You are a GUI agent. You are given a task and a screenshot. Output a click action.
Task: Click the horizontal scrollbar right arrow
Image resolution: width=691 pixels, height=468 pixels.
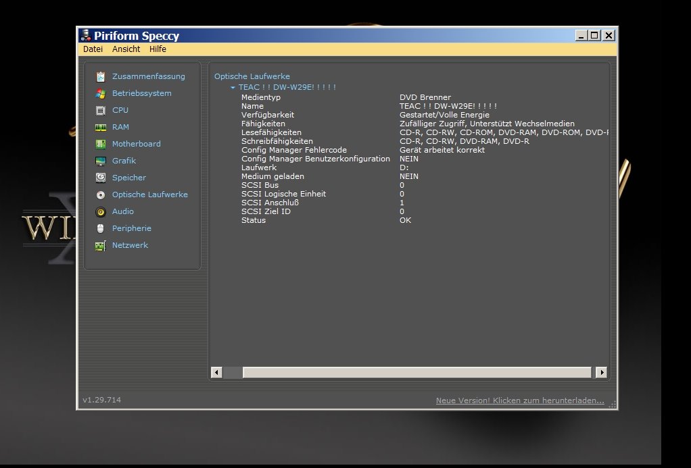(602, 373)
